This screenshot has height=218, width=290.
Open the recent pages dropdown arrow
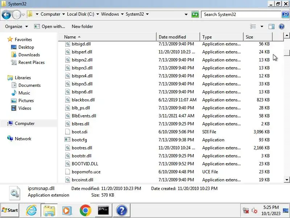point(23,15)
